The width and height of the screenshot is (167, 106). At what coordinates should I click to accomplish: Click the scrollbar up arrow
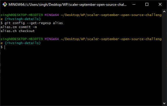[x=164, y=11]
